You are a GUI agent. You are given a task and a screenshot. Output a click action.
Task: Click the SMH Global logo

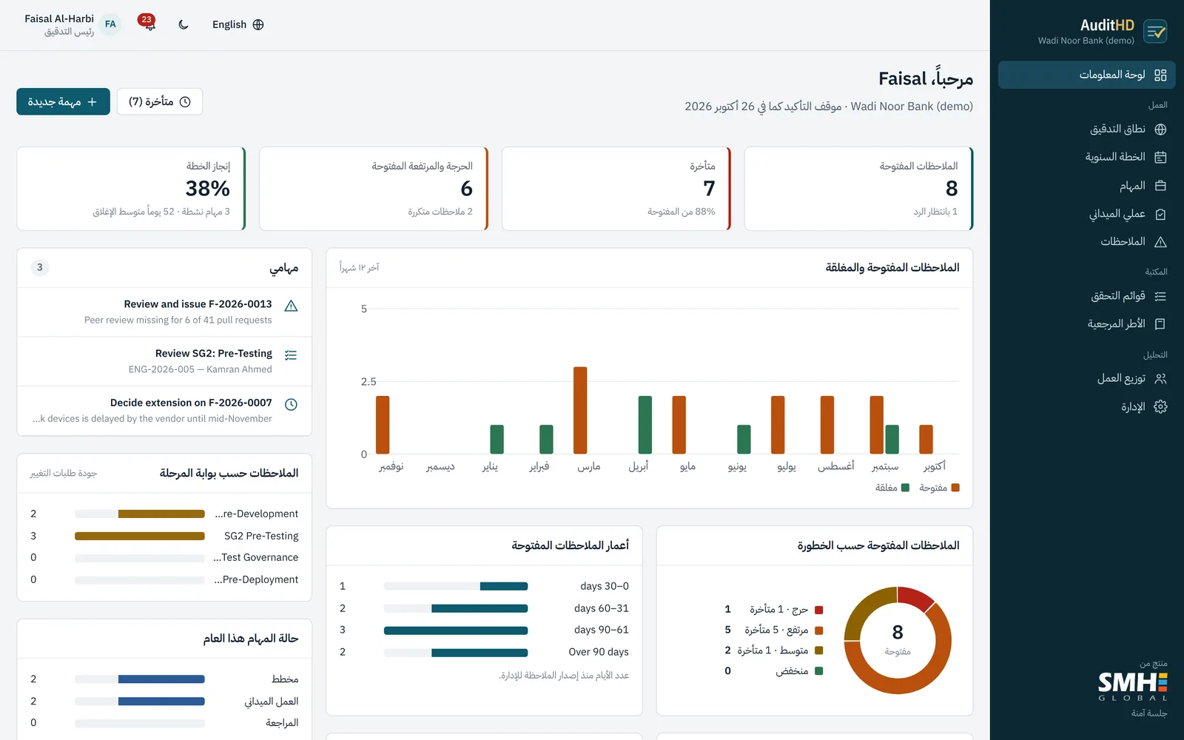[1132, 685]
